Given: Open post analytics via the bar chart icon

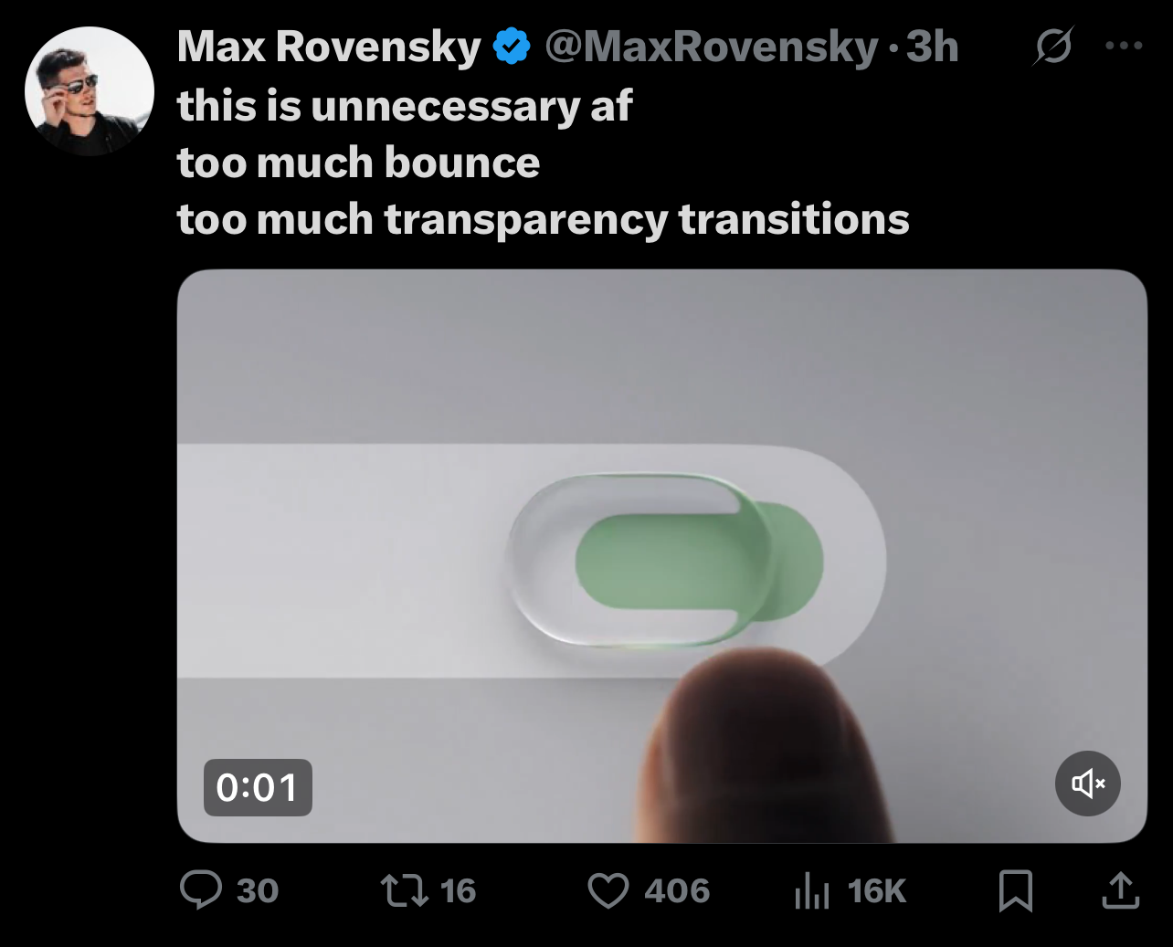Looking at the screenshot, I should 812,890.
